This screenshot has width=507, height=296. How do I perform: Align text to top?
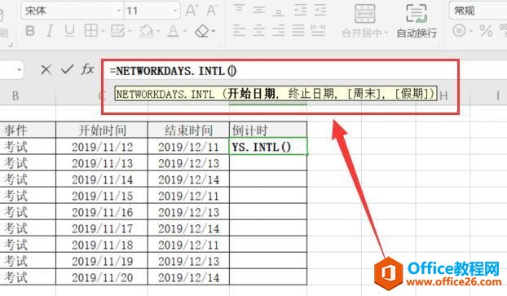pos(239,9)
